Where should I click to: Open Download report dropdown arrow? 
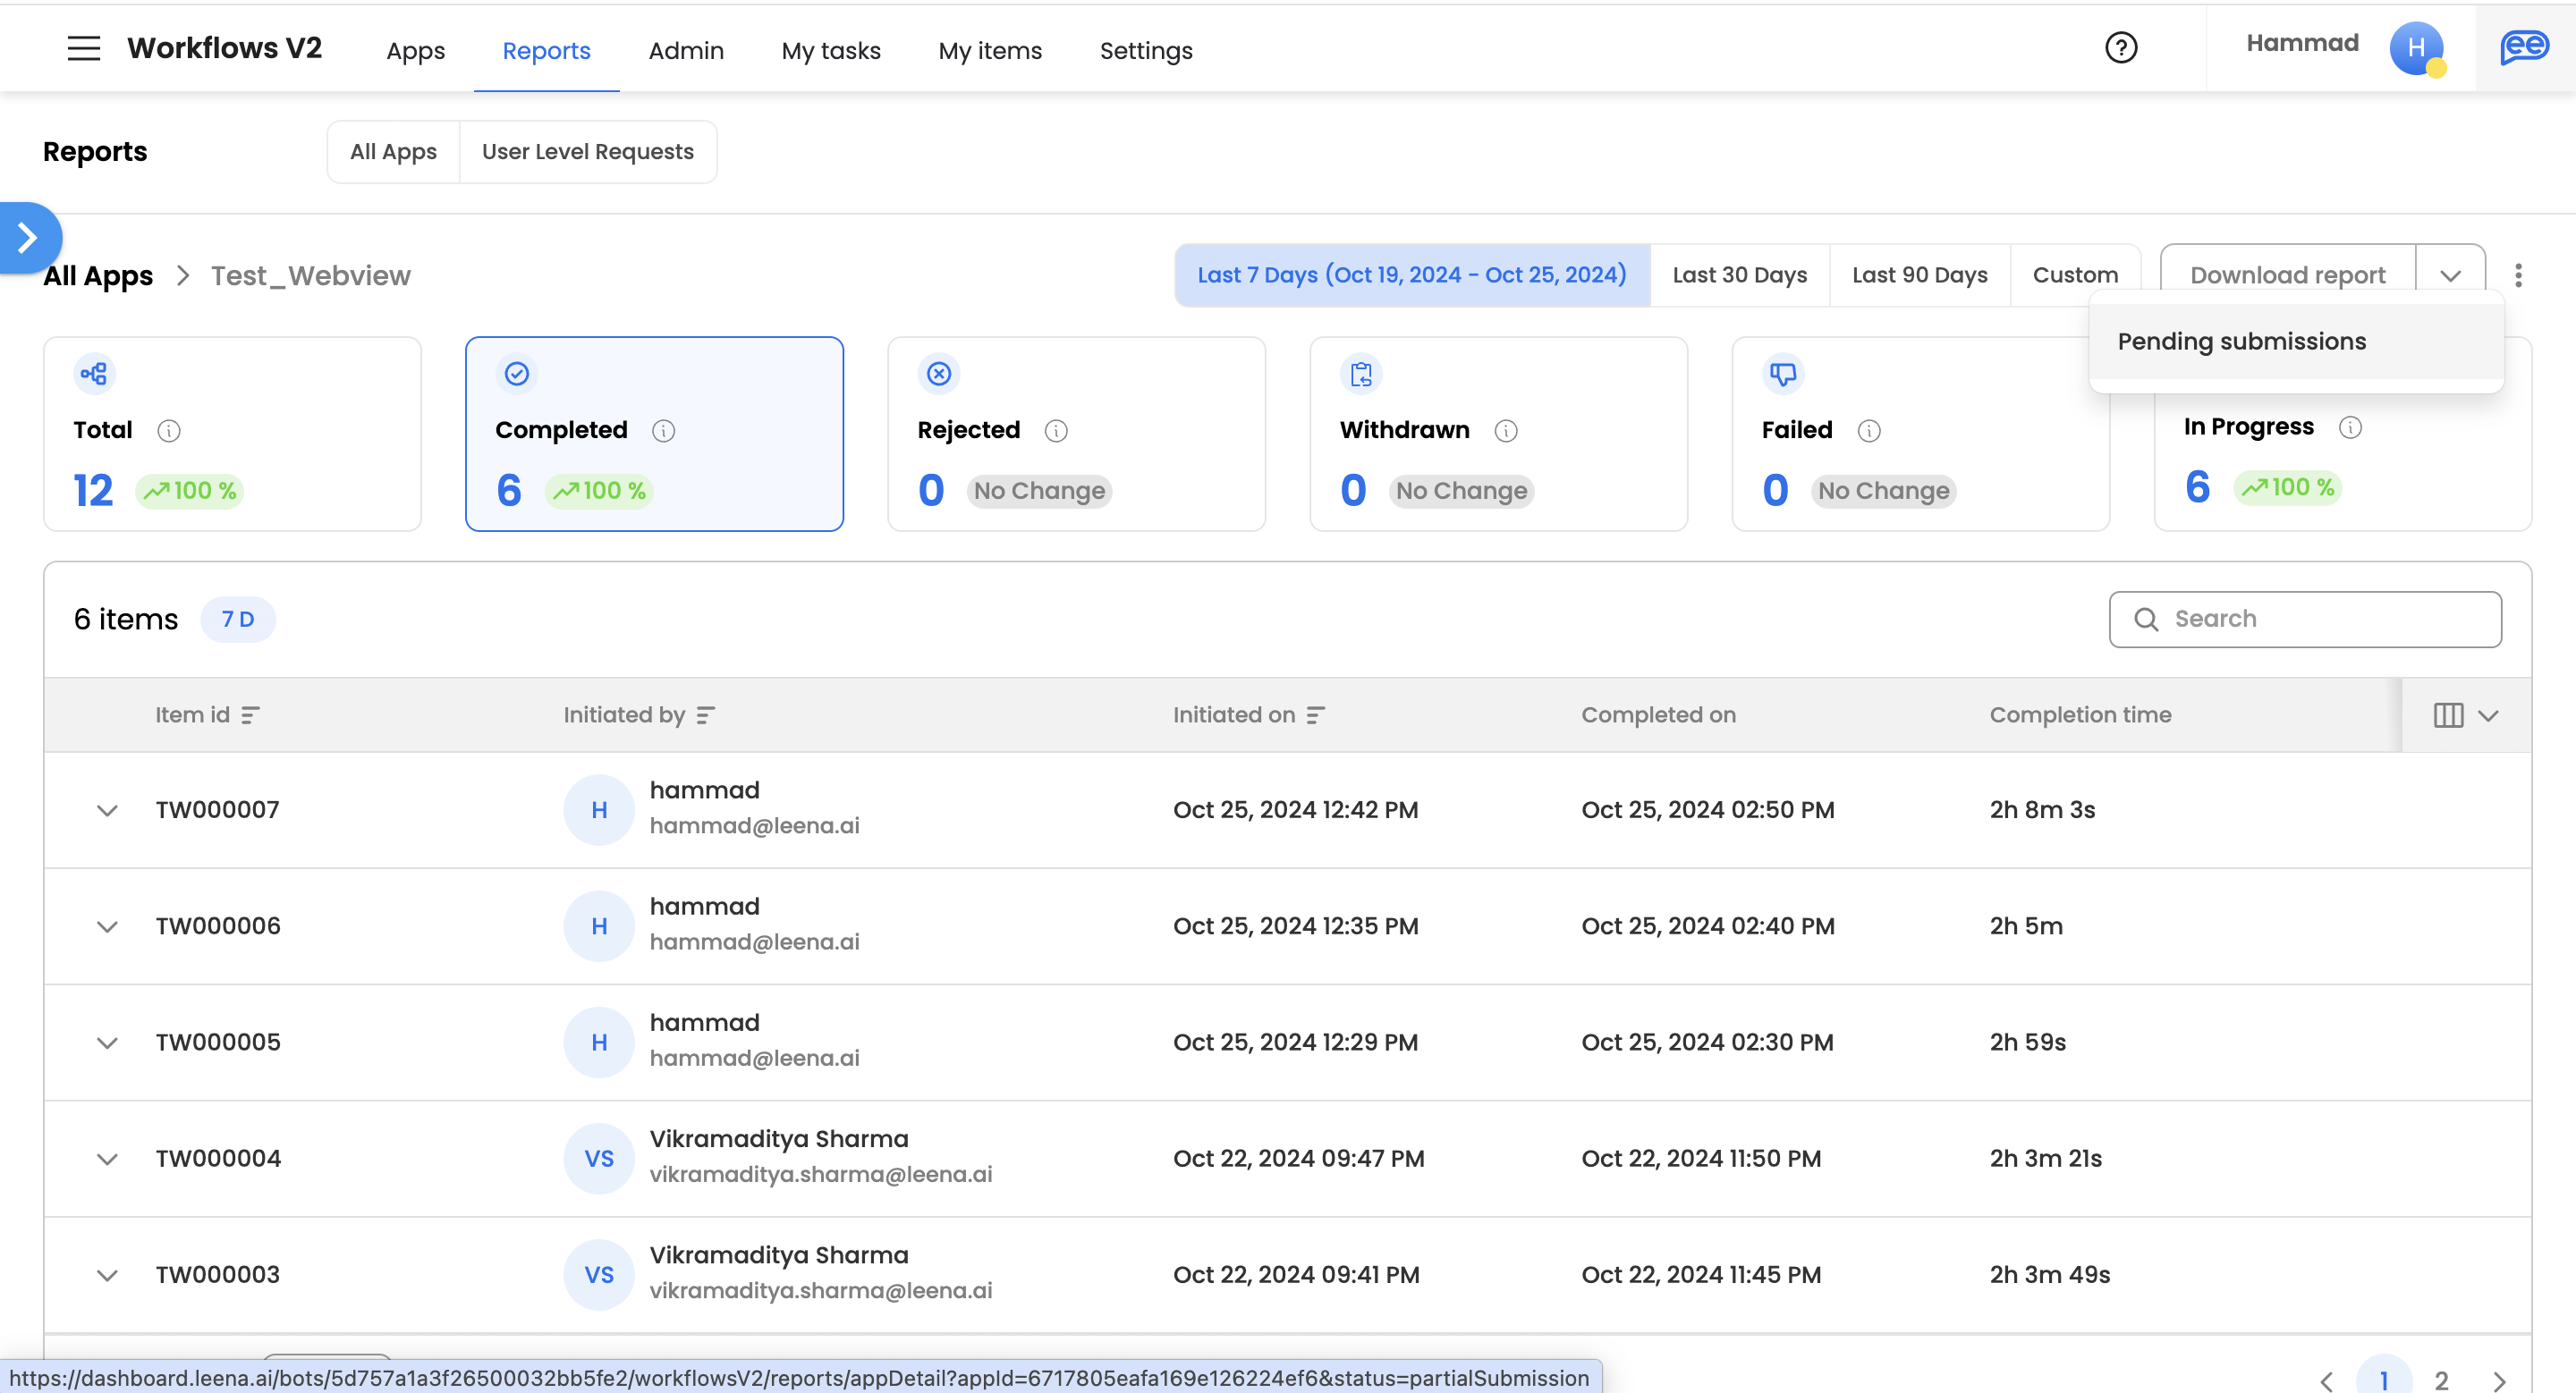(2449, 274)
